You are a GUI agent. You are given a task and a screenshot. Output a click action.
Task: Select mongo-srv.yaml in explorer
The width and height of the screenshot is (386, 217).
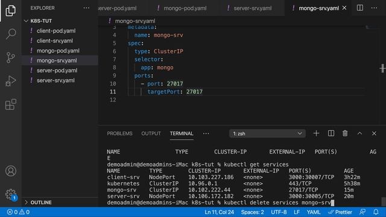click(60, 60)
